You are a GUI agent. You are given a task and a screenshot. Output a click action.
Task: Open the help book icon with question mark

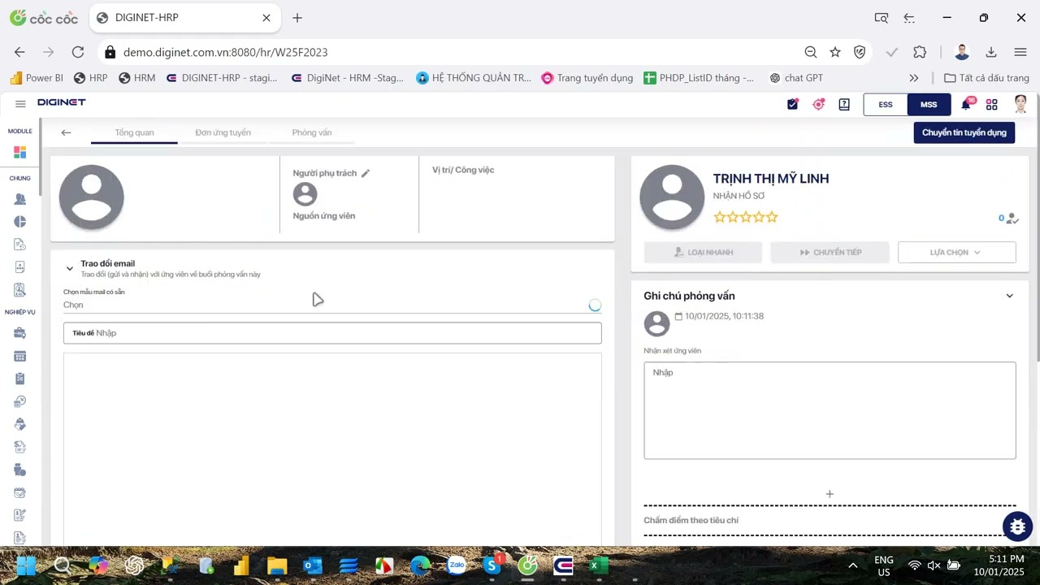[x=844, y=104]
